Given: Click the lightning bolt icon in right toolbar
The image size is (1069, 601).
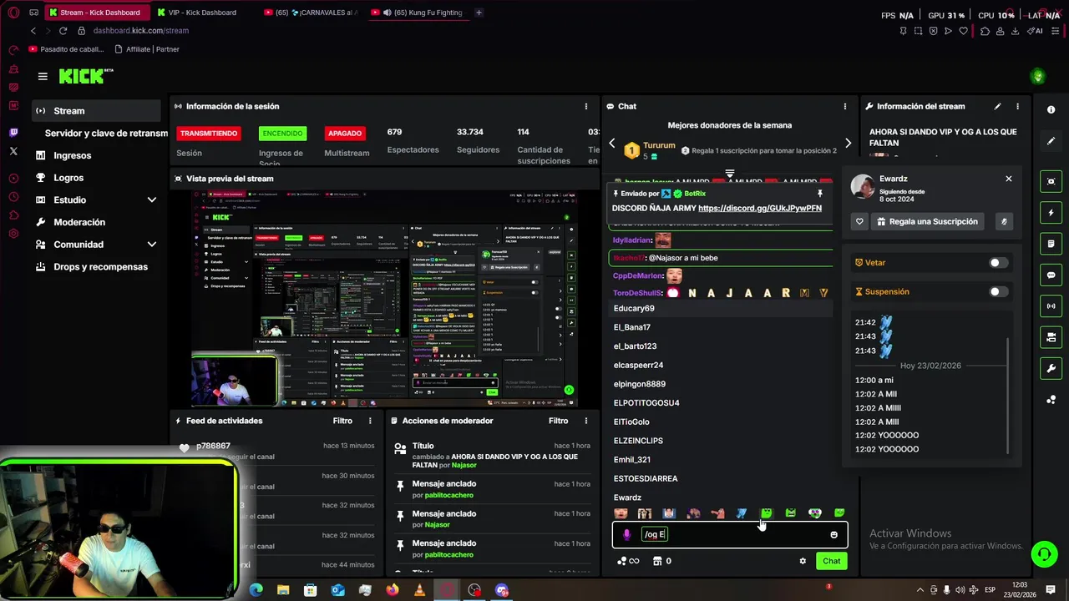Looking at the screenshot, I should tap(1051, 213).
